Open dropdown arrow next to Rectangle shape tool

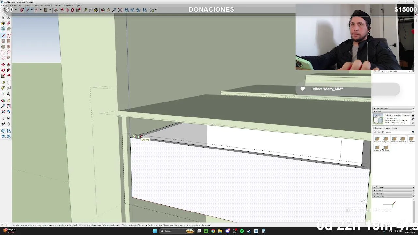tap(50, 10)
